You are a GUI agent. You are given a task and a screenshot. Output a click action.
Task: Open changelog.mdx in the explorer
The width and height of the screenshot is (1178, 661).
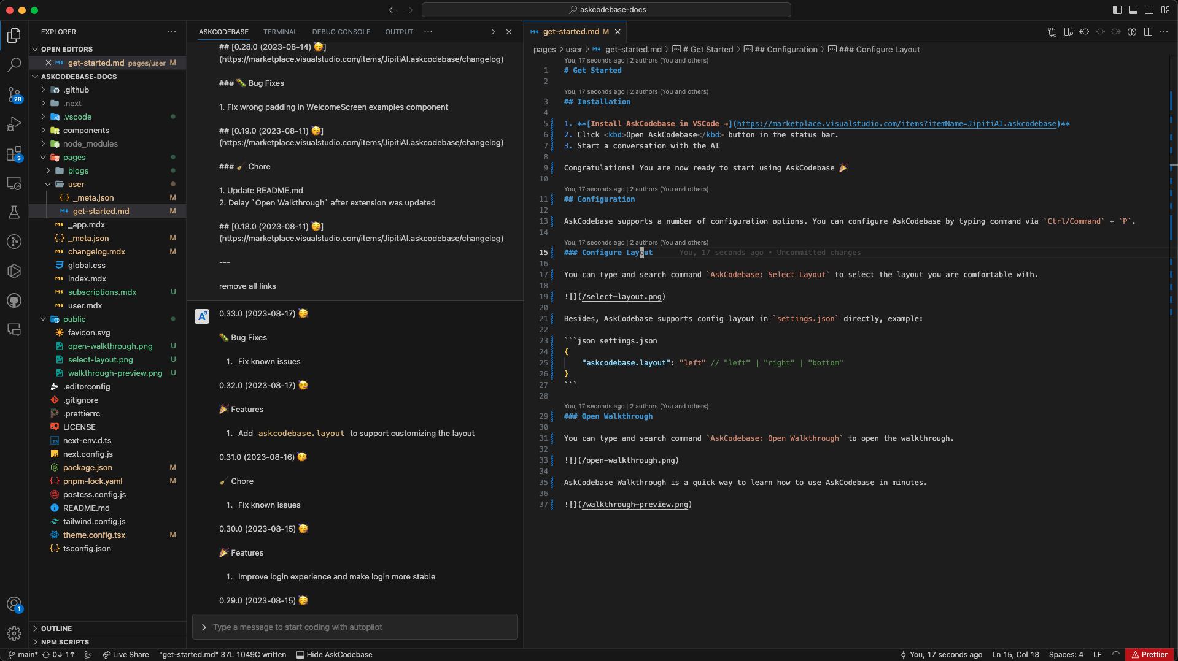(96, 252)
